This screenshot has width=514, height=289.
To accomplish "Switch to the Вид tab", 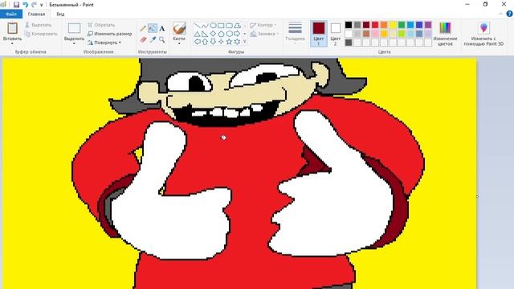I will [60, 14].
